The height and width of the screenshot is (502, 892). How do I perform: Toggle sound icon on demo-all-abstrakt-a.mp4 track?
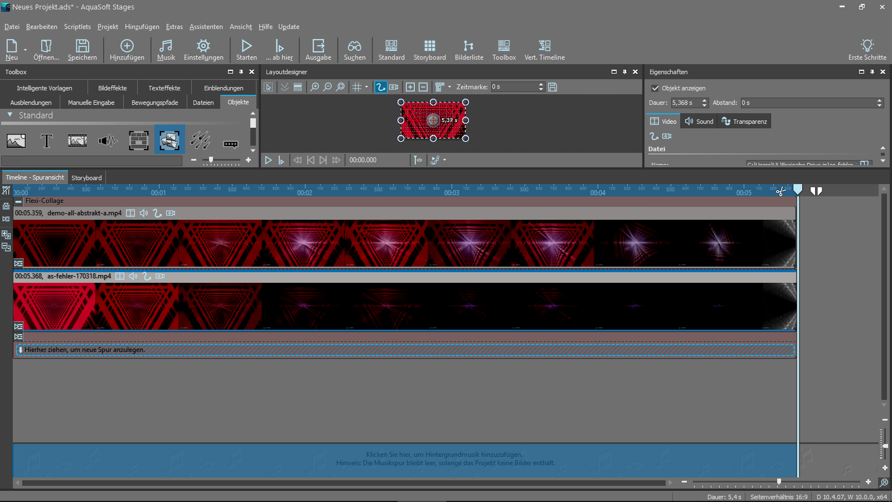144,213
